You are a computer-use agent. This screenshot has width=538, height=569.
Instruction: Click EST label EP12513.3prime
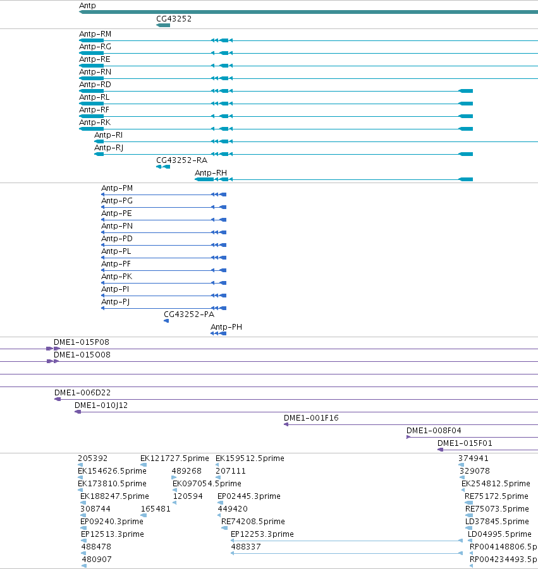click(113, 534)
